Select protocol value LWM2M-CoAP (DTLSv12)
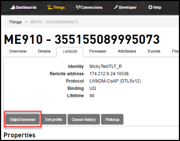180x141 pixels. (x=115, y=81)
